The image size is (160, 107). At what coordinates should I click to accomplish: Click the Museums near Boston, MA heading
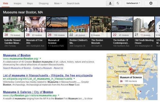tap(23, 12)
